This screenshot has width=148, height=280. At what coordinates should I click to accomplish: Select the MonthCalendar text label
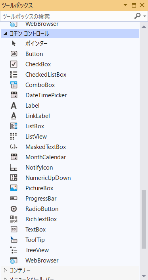tap(46, 157)
